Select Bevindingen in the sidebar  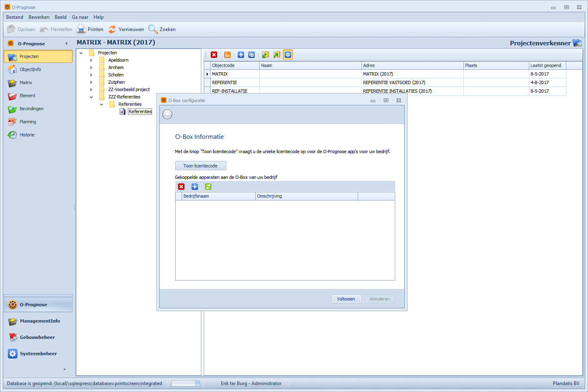(x=31, y=109)
